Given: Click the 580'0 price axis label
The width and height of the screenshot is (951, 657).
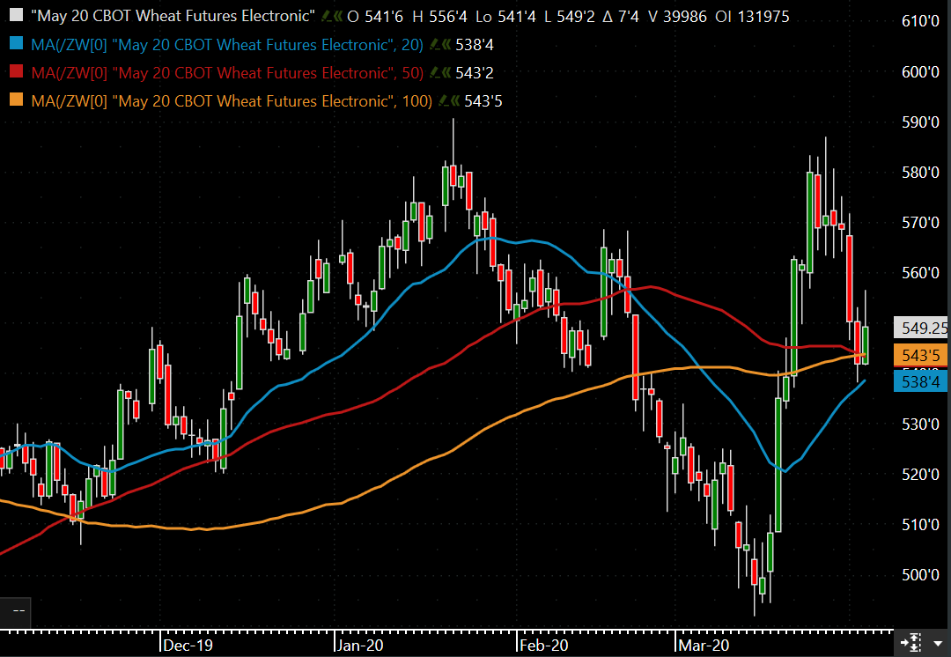Looking at the screenshot, I should pyautogui.click(x=921, y=173).
